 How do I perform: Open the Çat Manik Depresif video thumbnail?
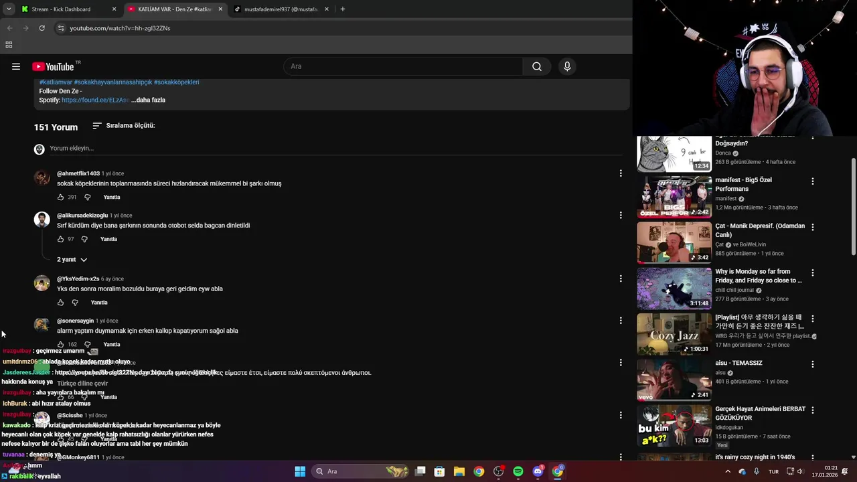click(x=674, y=243)
